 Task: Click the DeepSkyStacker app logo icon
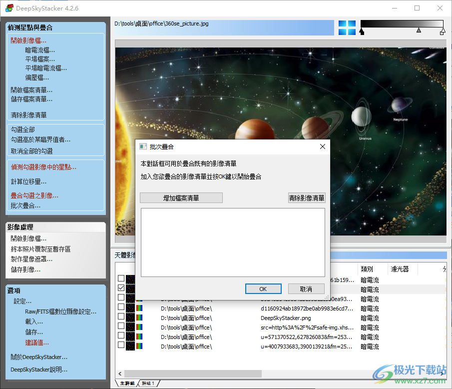point(9,8)
